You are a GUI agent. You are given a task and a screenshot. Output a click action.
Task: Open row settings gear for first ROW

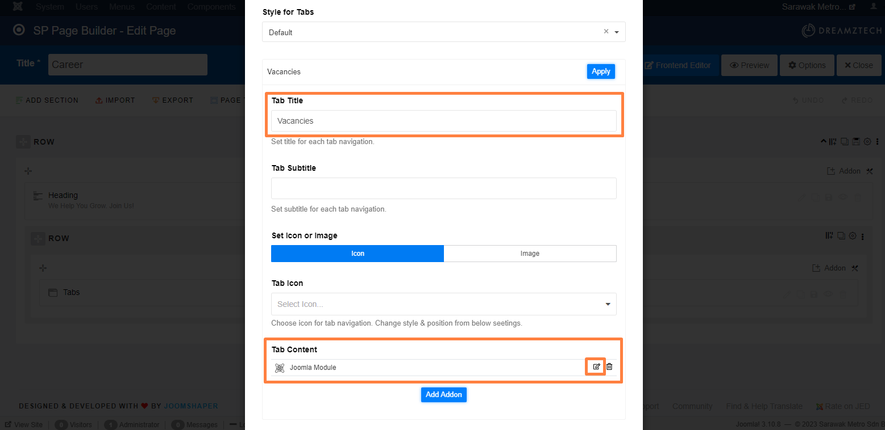(x=867, y=141)
